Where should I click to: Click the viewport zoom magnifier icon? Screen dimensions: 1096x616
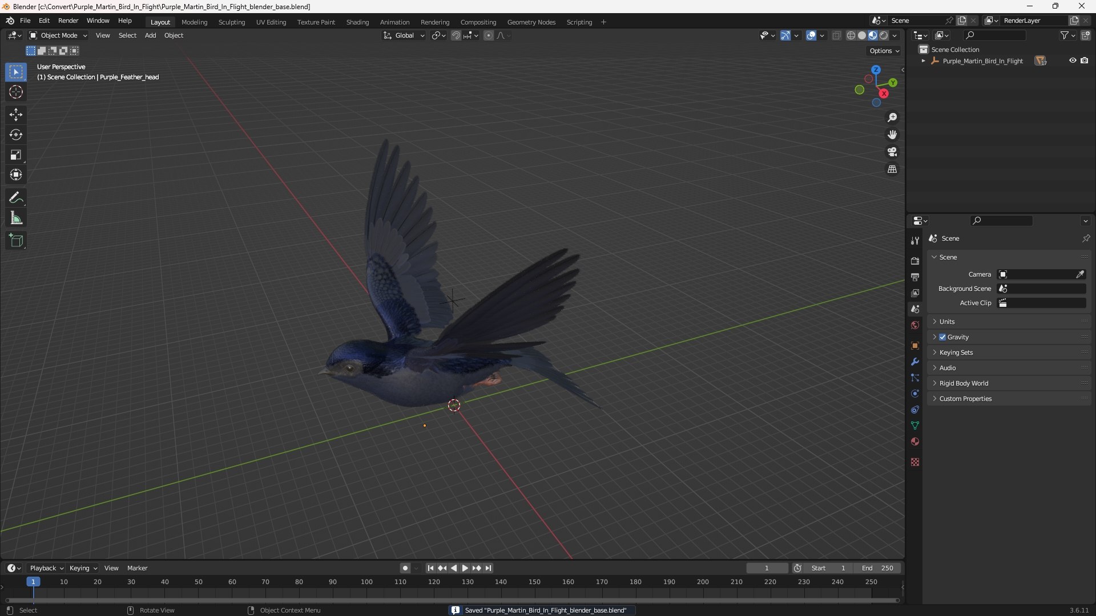click(892, 117)
